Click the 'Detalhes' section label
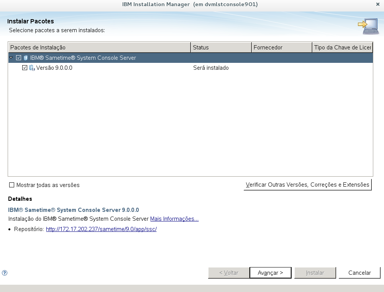384x292 pixels. (x=20, y=199)
